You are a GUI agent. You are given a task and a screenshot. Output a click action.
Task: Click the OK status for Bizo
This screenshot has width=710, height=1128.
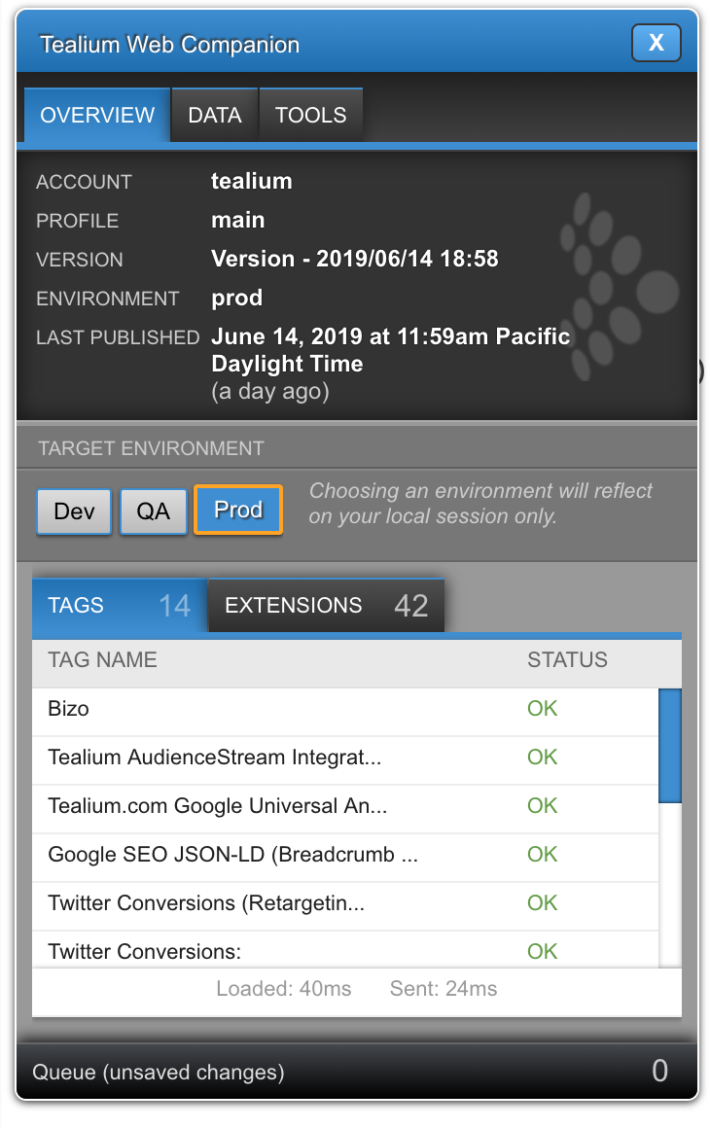[x=542, y=709]
